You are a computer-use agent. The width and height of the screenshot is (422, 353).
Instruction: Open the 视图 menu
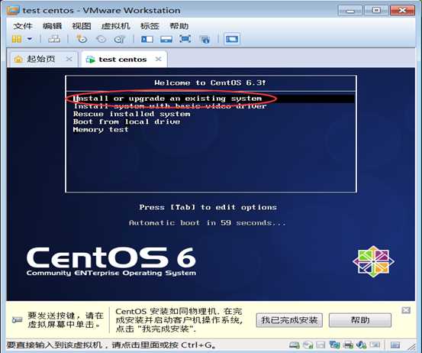click(82, 26)
